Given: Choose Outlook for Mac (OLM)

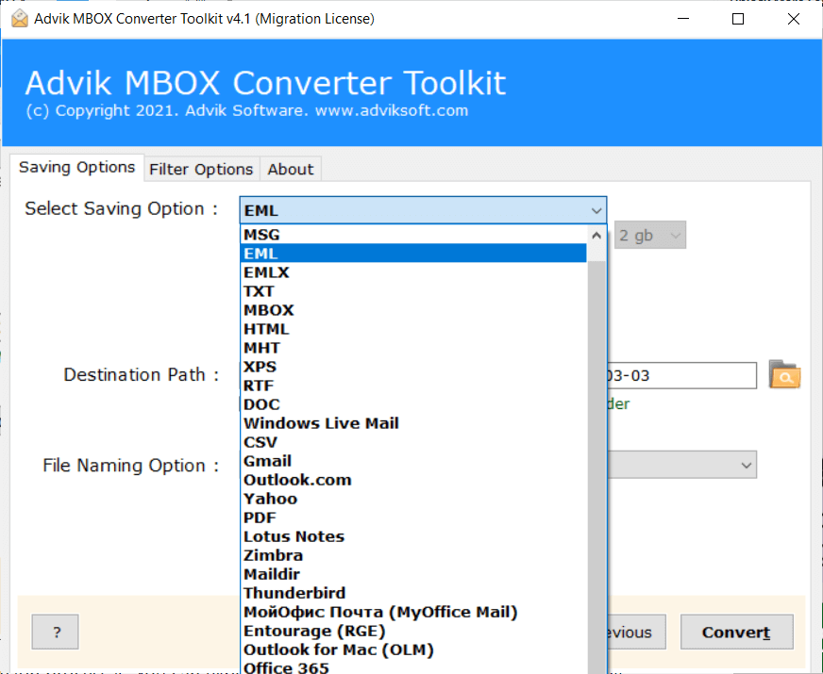Looking at the screenshot, I should point(413,649).
